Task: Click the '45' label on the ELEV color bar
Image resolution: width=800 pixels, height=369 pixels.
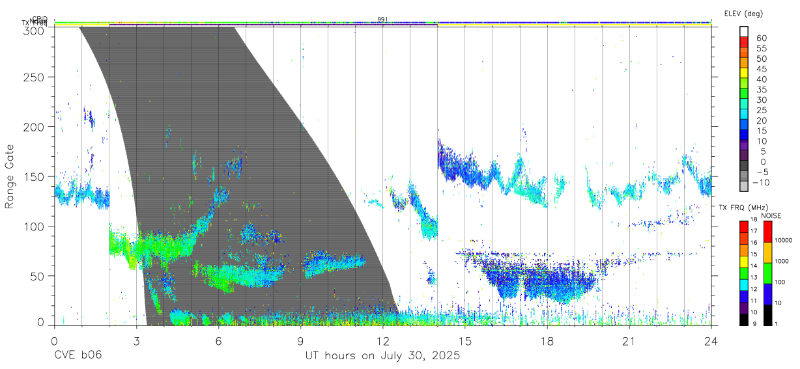Action: [x=761, y=69]
